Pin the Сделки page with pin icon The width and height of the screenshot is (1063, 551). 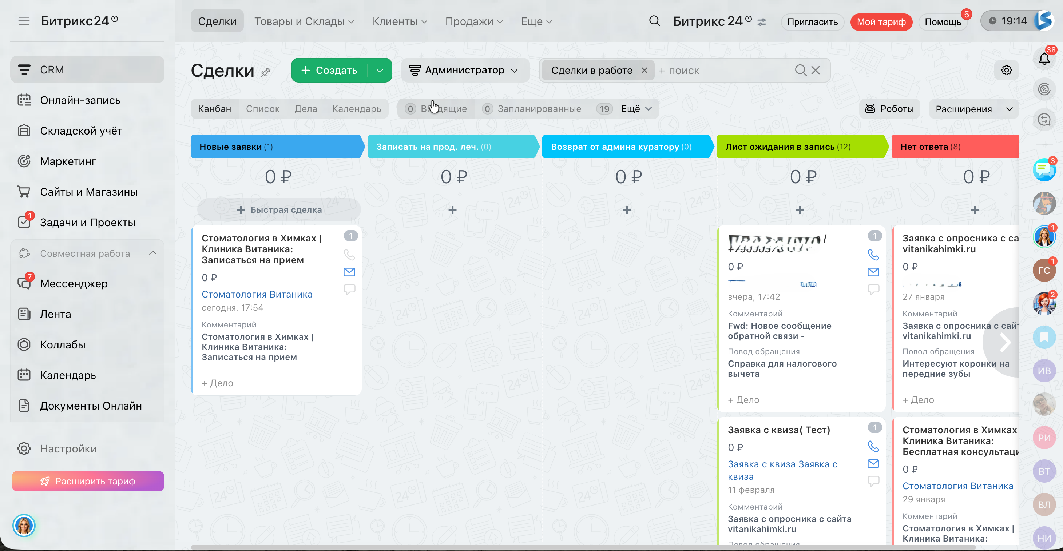pos(266,72)
